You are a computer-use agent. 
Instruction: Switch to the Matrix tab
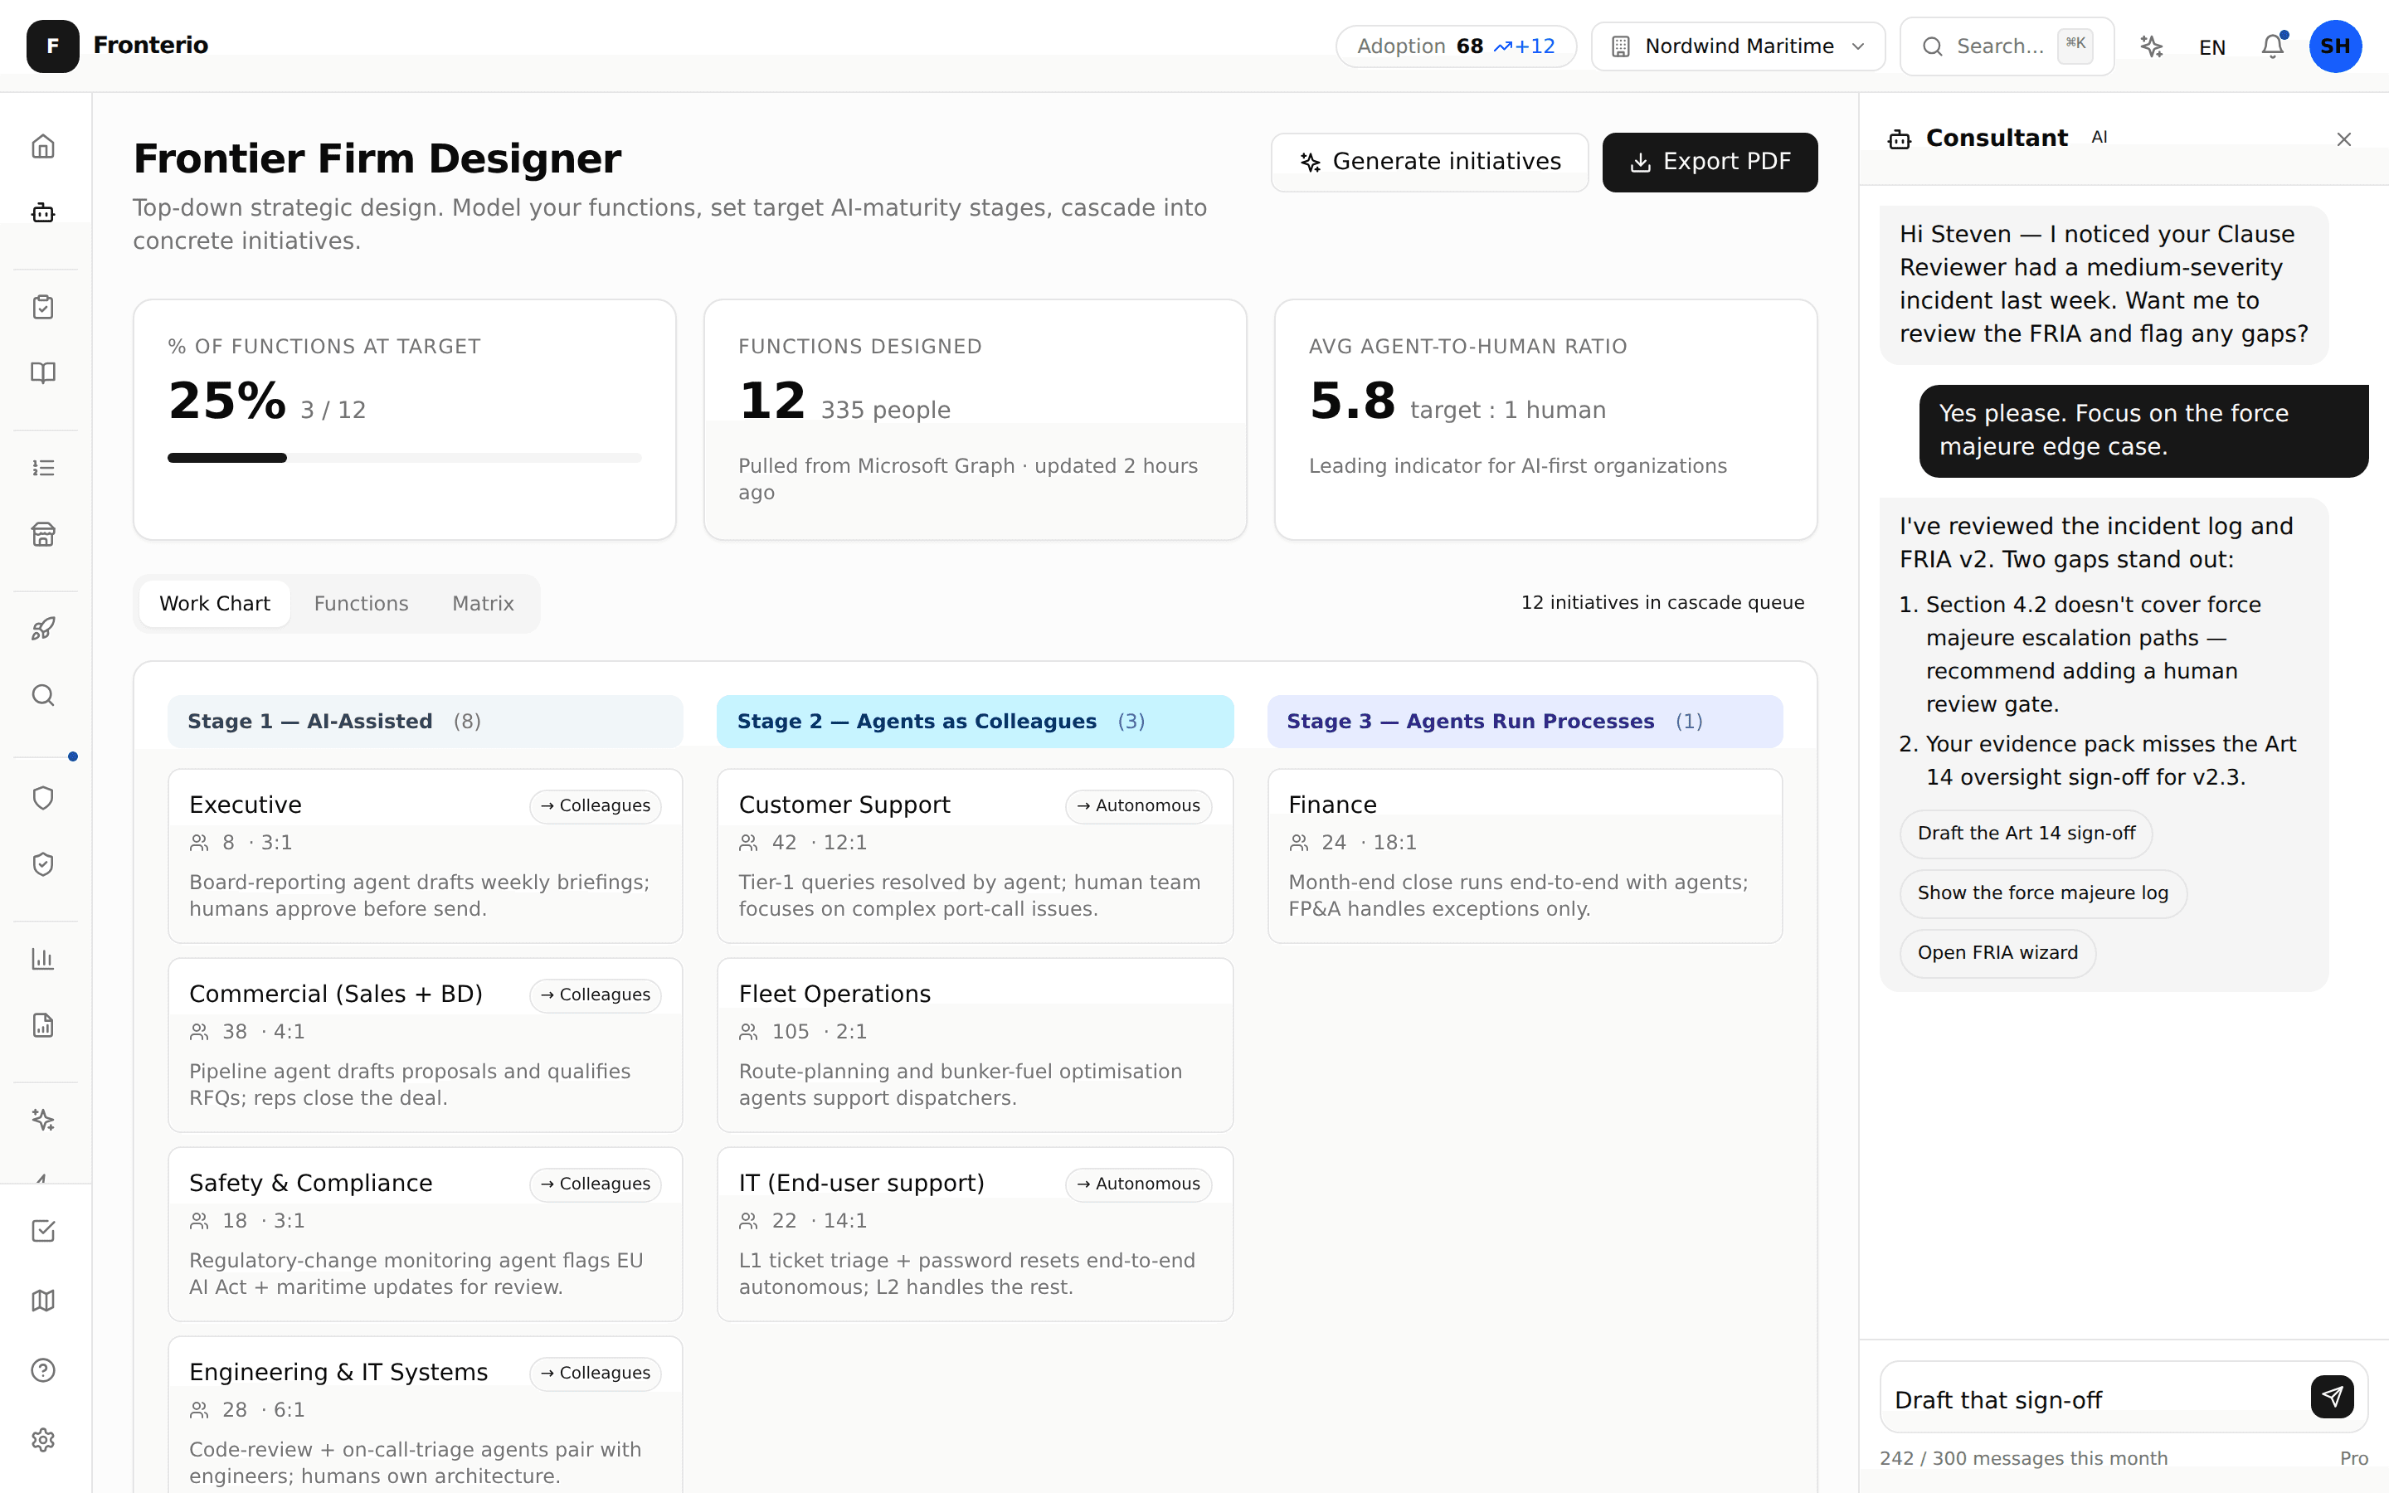pos(483,603)
